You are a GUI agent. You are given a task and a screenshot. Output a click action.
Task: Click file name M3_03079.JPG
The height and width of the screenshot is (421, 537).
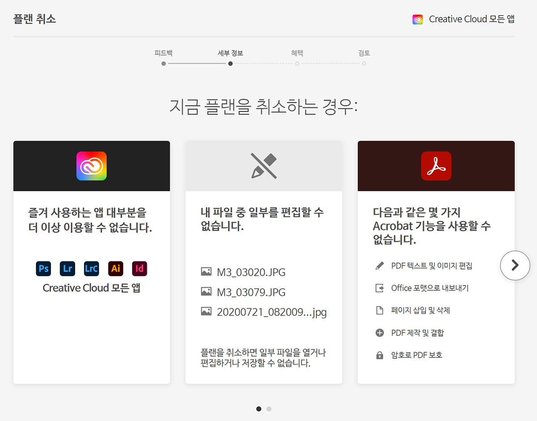[x=251, y=292]
